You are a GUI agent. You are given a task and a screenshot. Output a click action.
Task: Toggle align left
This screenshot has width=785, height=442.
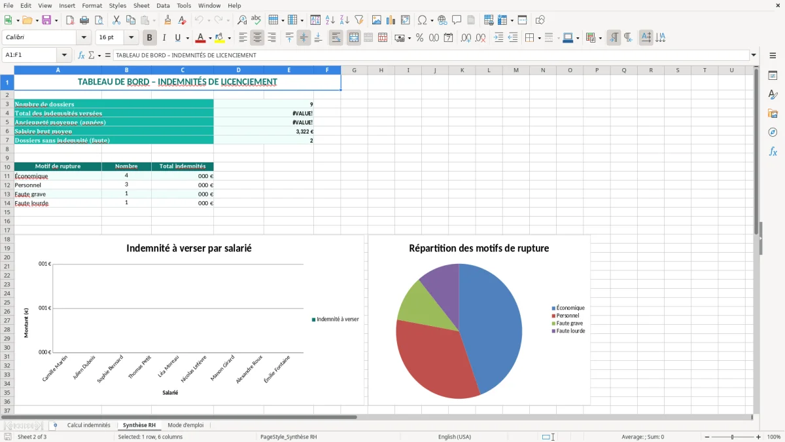(x=243, y=38)
